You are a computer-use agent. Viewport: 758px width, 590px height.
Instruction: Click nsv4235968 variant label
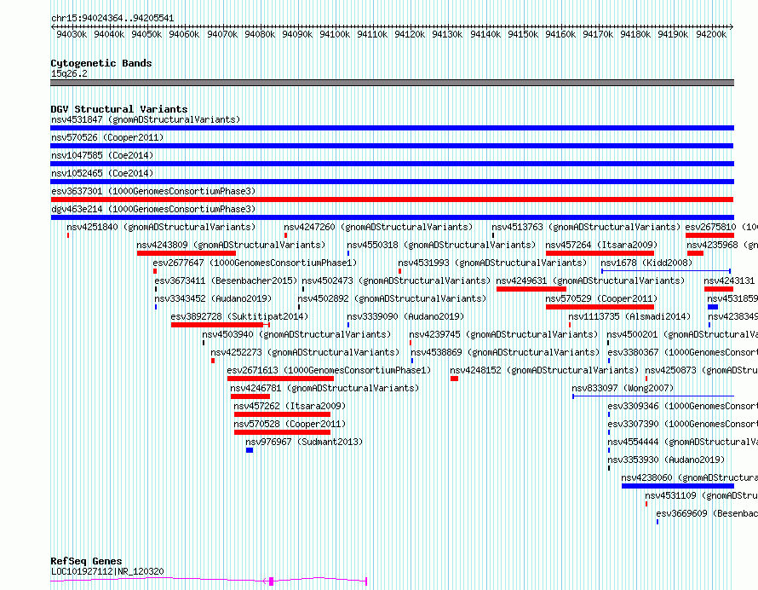722,245
